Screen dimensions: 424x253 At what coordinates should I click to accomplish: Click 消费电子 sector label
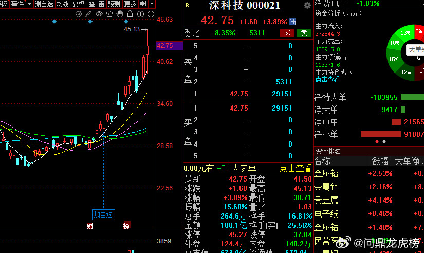[330, 4]
